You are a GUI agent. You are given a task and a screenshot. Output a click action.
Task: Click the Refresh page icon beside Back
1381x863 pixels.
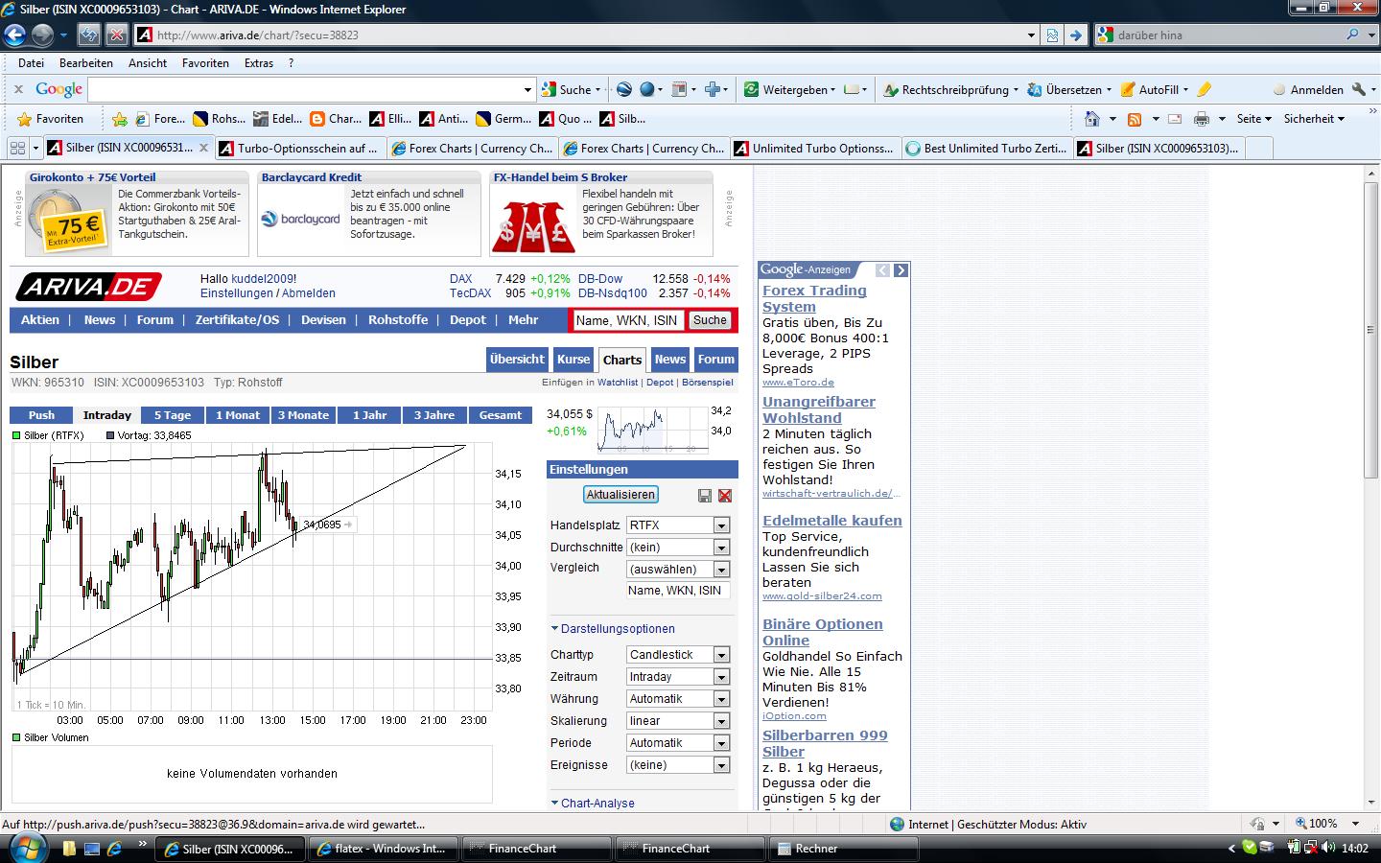pyautogui.click(x=89, y=35)
